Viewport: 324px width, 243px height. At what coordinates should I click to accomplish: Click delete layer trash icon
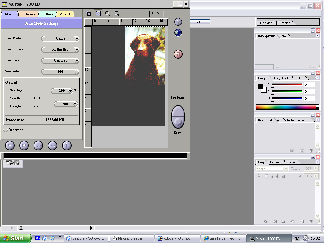[311, 221]
